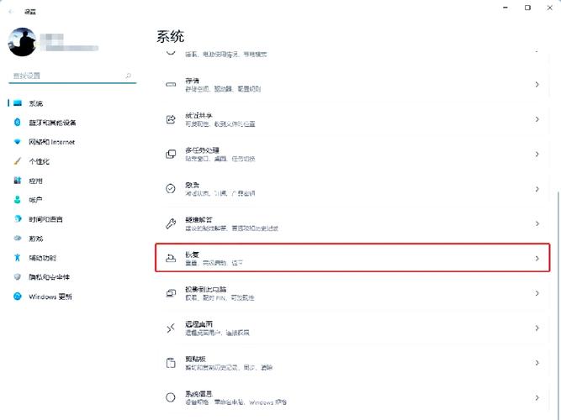The height and width of the screenshot is (420, 561).
Task: Go to Windows 更新 in the sidebar
Action: [50, 297]
